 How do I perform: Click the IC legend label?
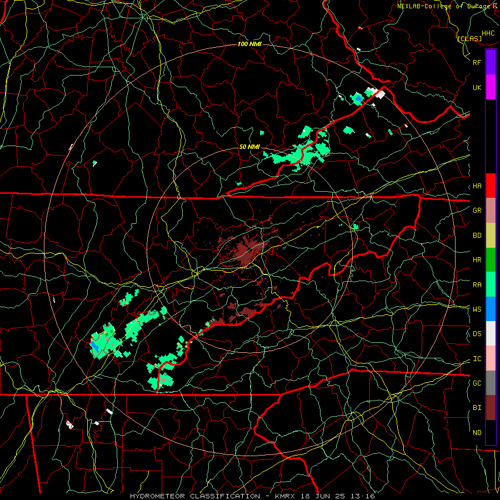coord(477,359)
